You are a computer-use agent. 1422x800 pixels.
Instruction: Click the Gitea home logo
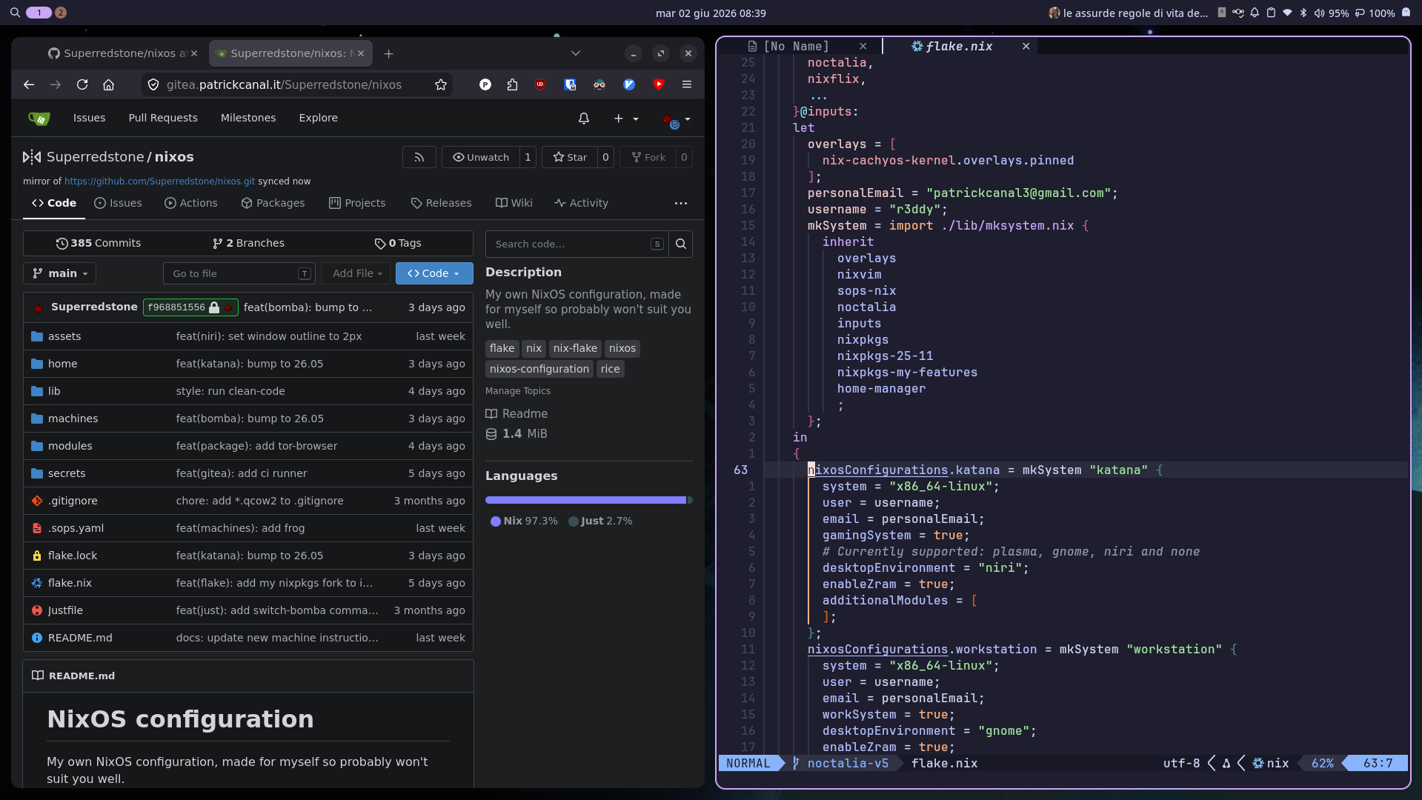pos(39,119)
